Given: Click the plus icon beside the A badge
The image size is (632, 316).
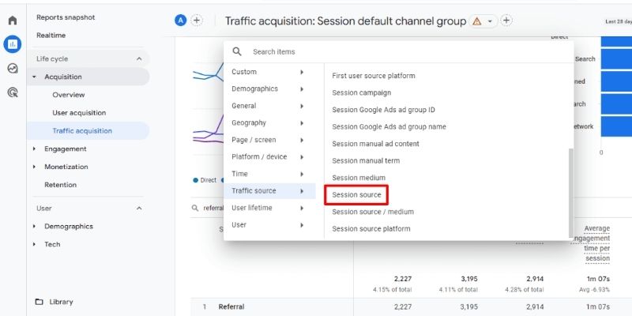Looking at the screenshot, I should (197, 21).
